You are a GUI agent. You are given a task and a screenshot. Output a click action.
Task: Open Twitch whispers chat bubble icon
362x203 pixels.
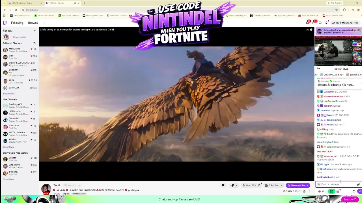(x=320, y=23)
